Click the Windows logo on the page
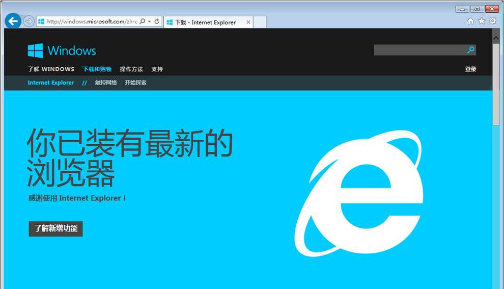This screenshot has width=504, height=289. (x=35, y=50)
